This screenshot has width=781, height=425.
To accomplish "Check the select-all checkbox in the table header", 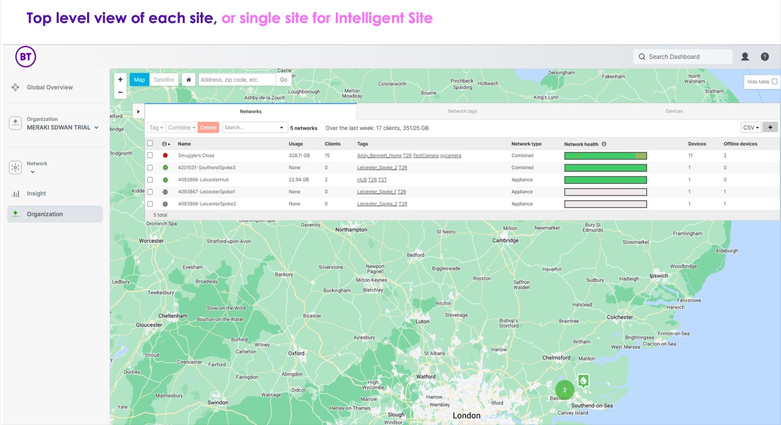I will [151, 143].
